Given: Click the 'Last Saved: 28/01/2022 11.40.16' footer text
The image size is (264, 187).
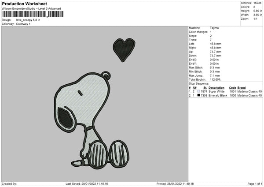Looking at the screenshot, I should [x=87, y=184].
